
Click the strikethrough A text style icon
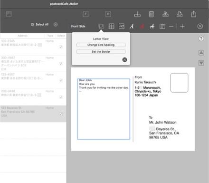click(152, 26)
